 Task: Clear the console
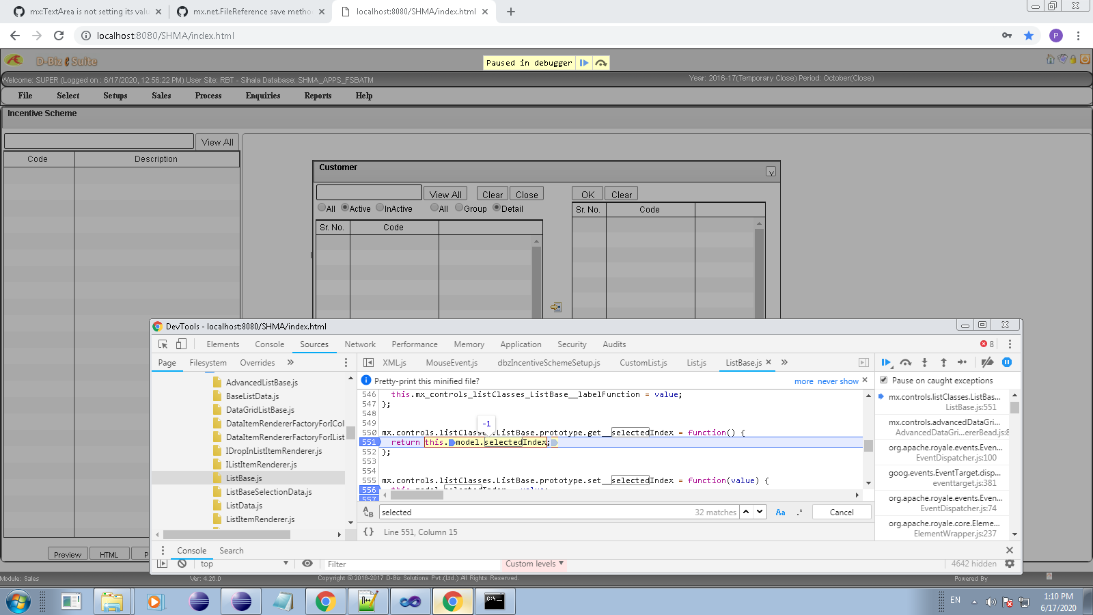[182, 564]
